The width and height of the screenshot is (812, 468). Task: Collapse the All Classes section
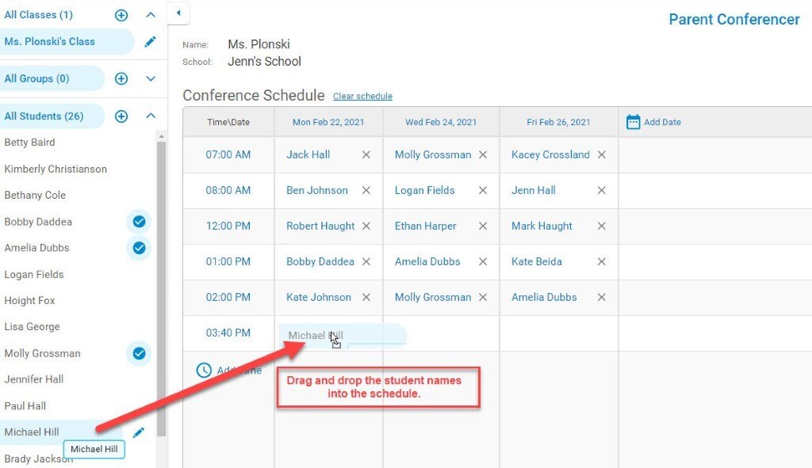[151, 15]
